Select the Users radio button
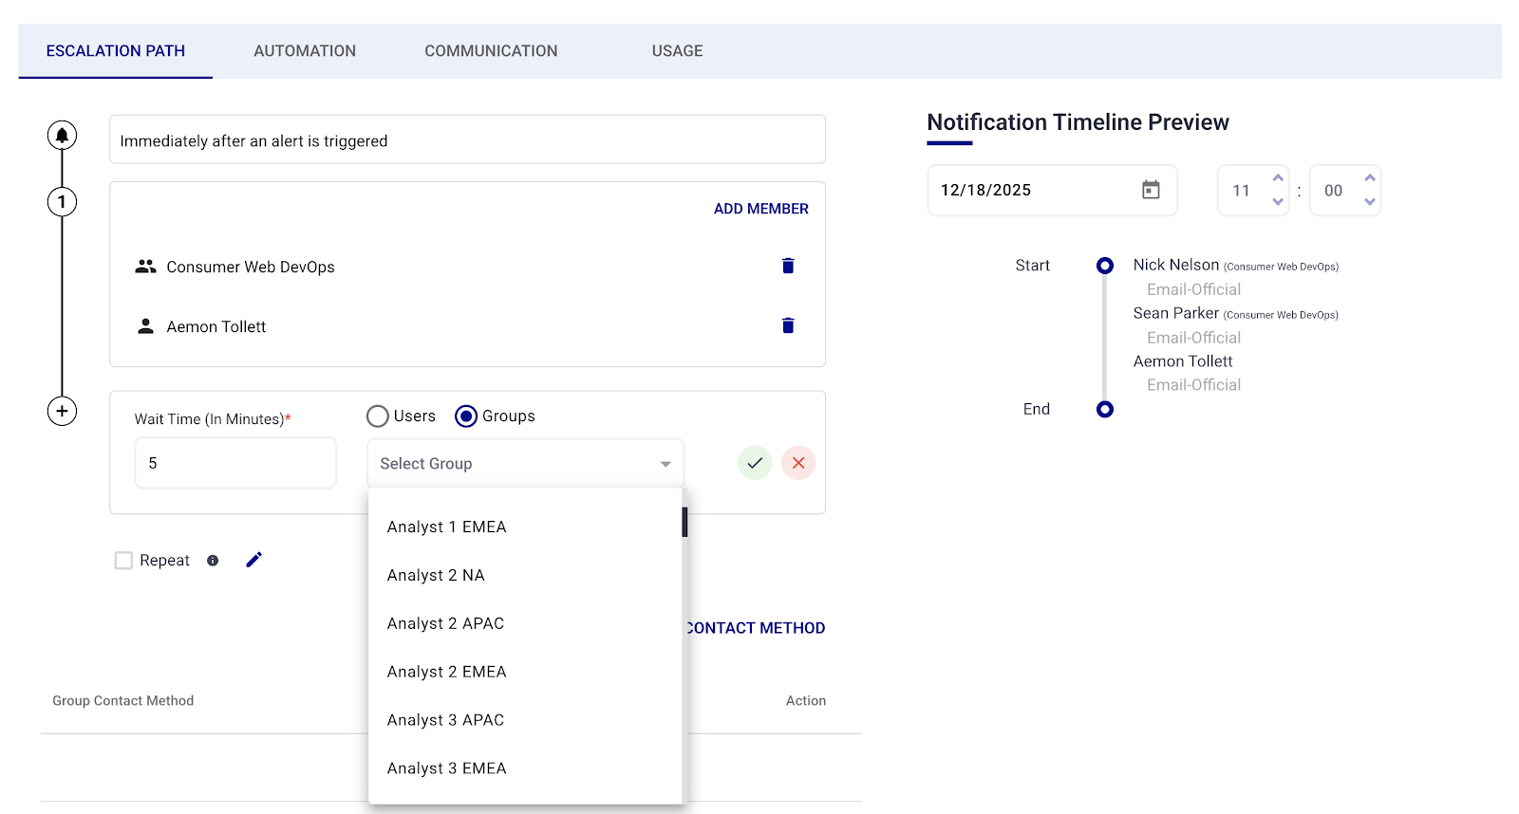Viewport: 1519px width, 814px height. [378, 416]
